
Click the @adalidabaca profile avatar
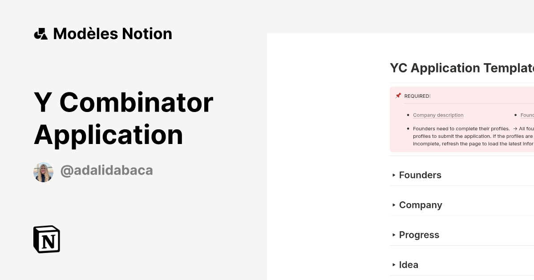pyautogui.click(x=43, y=171)
